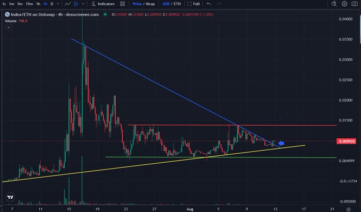Open the Indicators dialog
The width and height of the screenshot is (361, 212).
coord(103,4)
